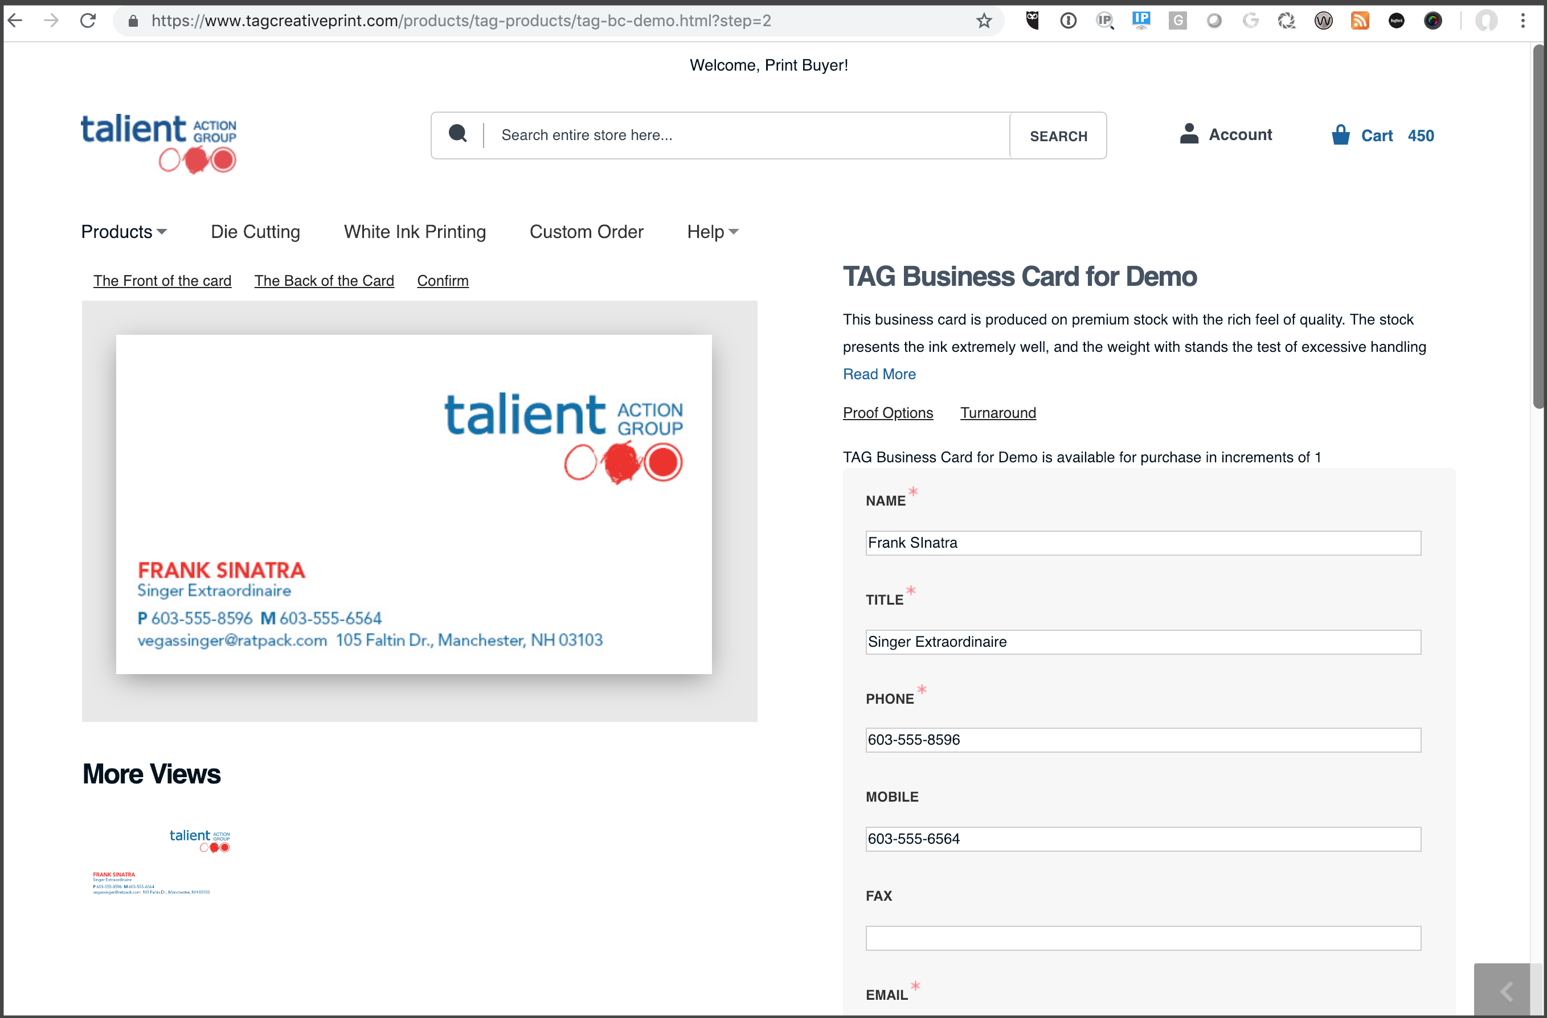The width and height of the screenshot is (1547, 1018).
Task: Open White Ink Printing menu item
Action: (x=415, y=232)
